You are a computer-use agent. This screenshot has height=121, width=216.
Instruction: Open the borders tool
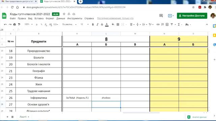(x=118, y=25)
